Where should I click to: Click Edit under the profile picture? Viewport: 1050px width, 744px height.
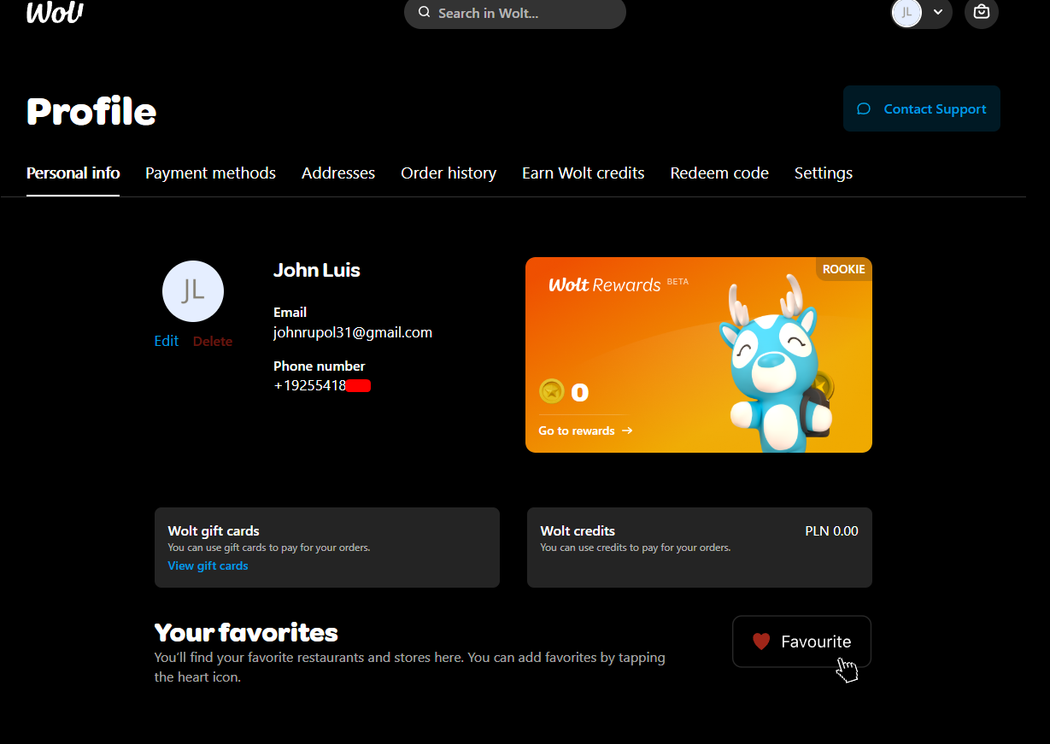pos(167,341)
